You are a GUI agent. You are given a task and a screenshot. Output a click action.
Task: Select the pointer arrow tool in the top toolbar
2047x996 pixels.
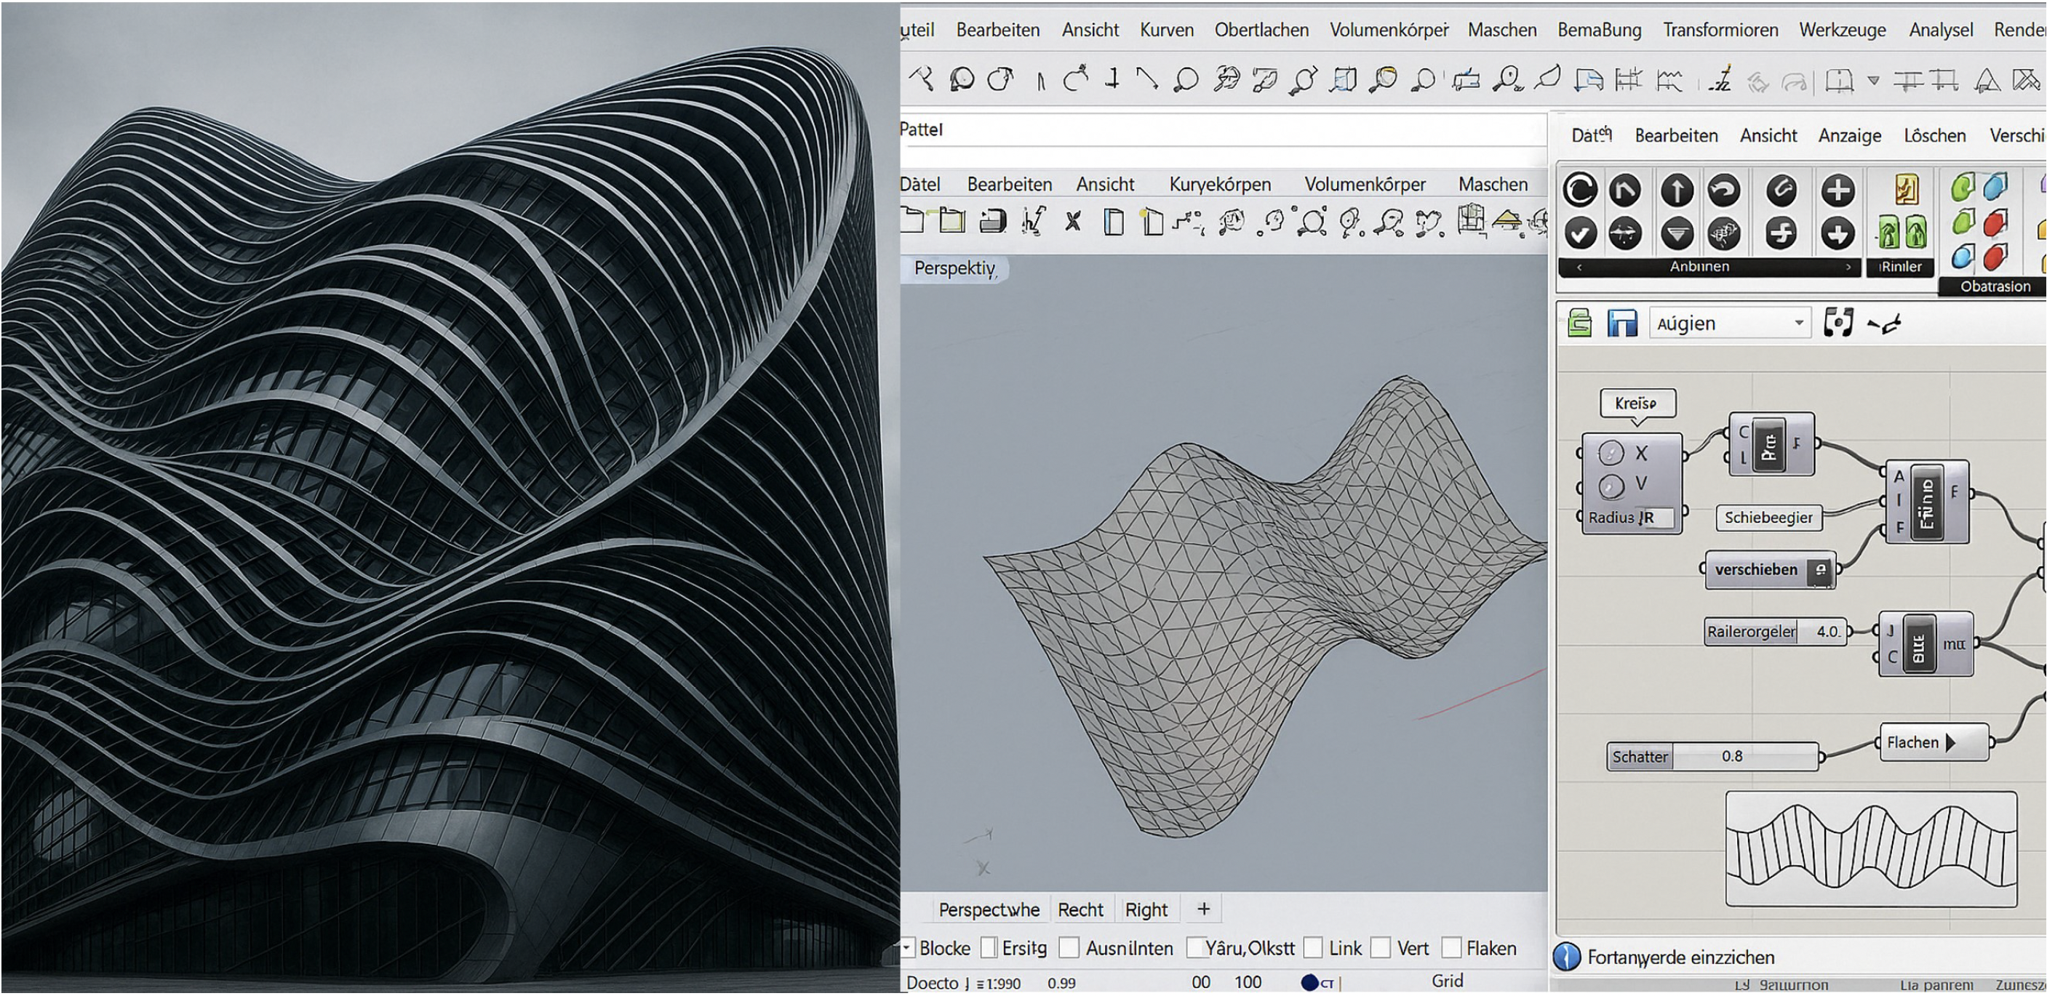(922, 78)
